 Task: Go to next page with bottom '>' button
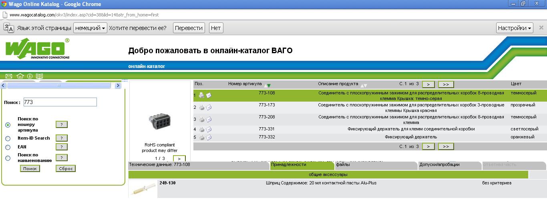[428, 146]
